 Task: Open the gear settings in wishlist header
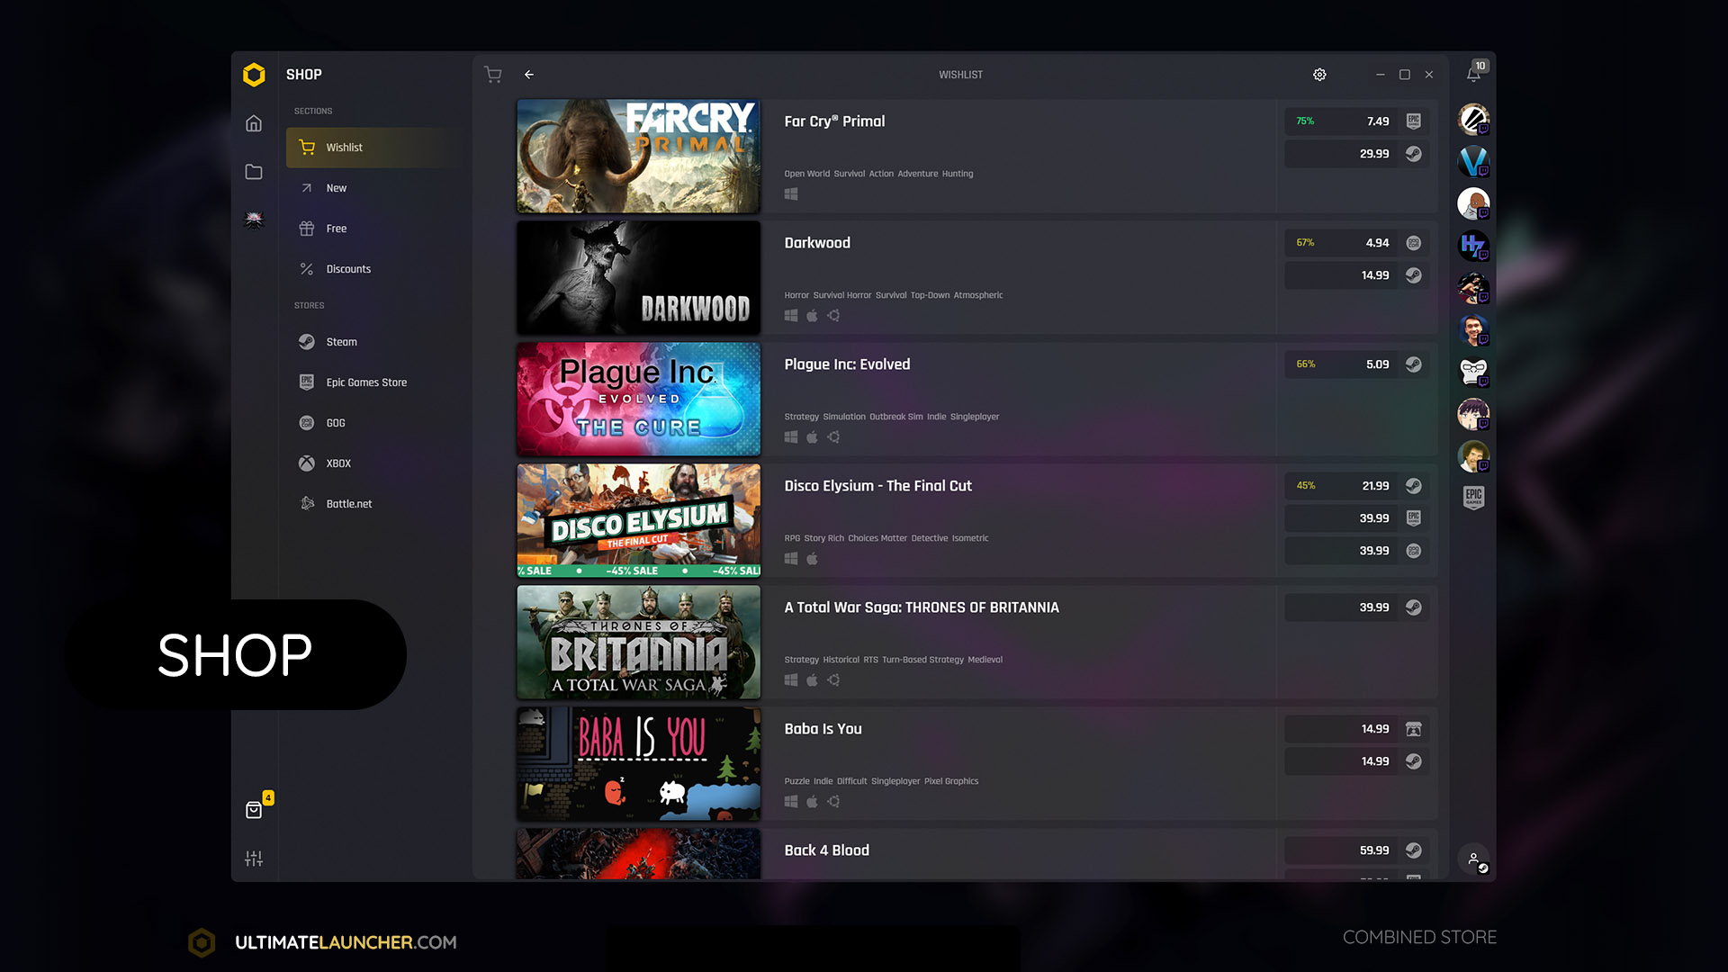coord(1319,75)
